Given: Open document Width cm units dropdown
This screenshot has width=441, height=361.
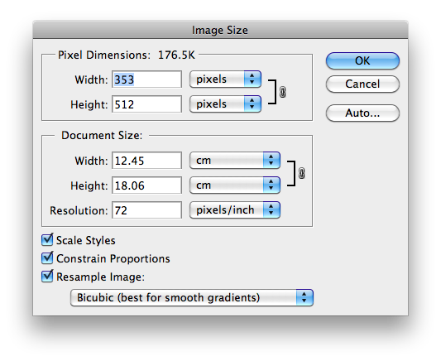Looking at the screenshot, I should pyautogui.click(x=235, y=161).
